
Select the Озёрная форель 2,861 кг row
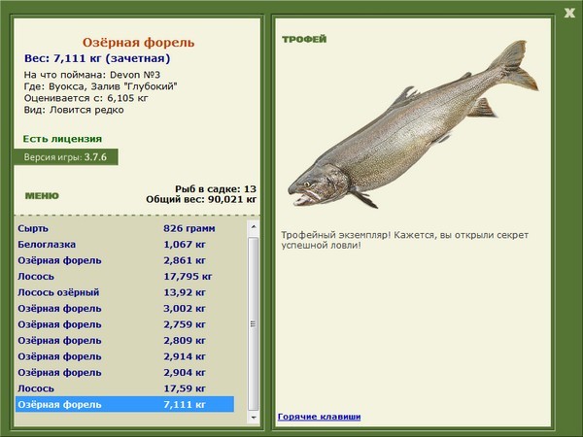click(x=124, y=260)
